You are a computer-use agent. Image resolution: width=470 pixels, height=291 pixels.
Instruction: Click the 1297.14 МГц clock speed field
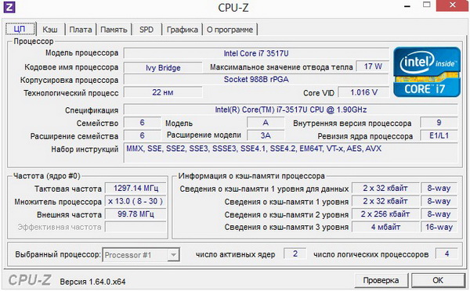click(x=136, y=189)
